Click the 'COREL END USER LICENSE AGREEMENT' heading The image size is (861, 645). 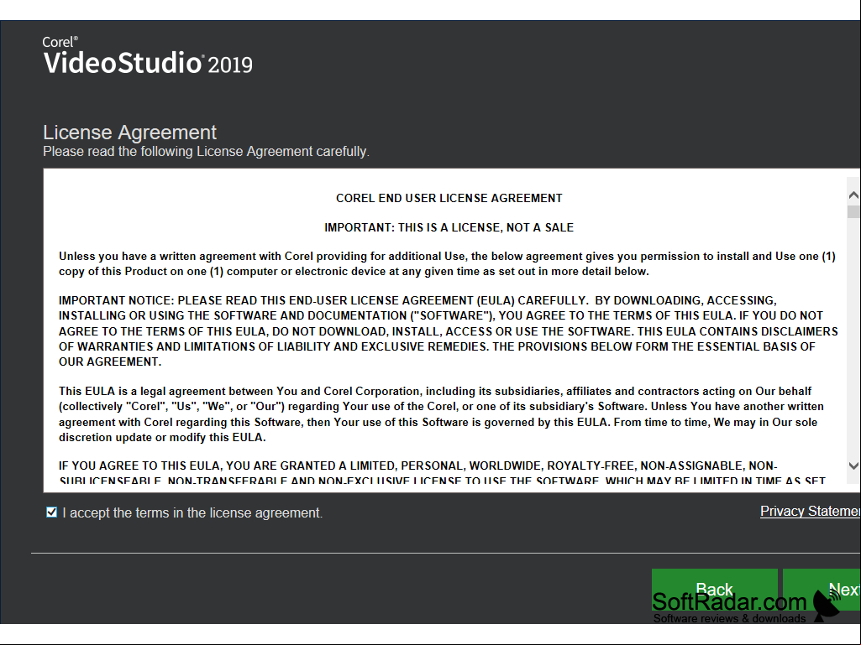click(449, 198)
